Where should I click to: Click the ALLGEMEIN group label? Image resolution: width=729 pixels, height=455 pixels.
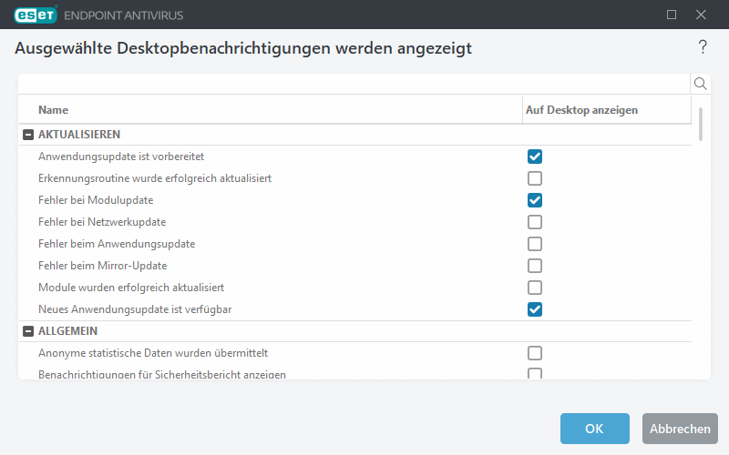pyautogui.click(x=67, y=331)
